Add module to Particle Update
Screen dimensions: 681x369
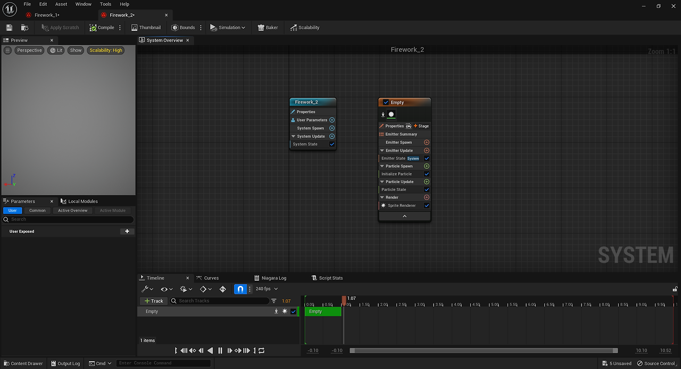427,182
